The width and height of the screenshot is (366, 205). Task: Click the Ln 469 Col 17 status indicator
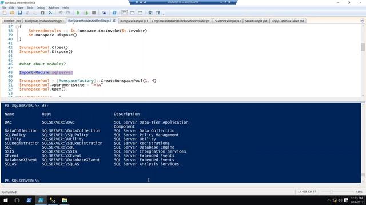pyautogui.click(x=307, y=192)
